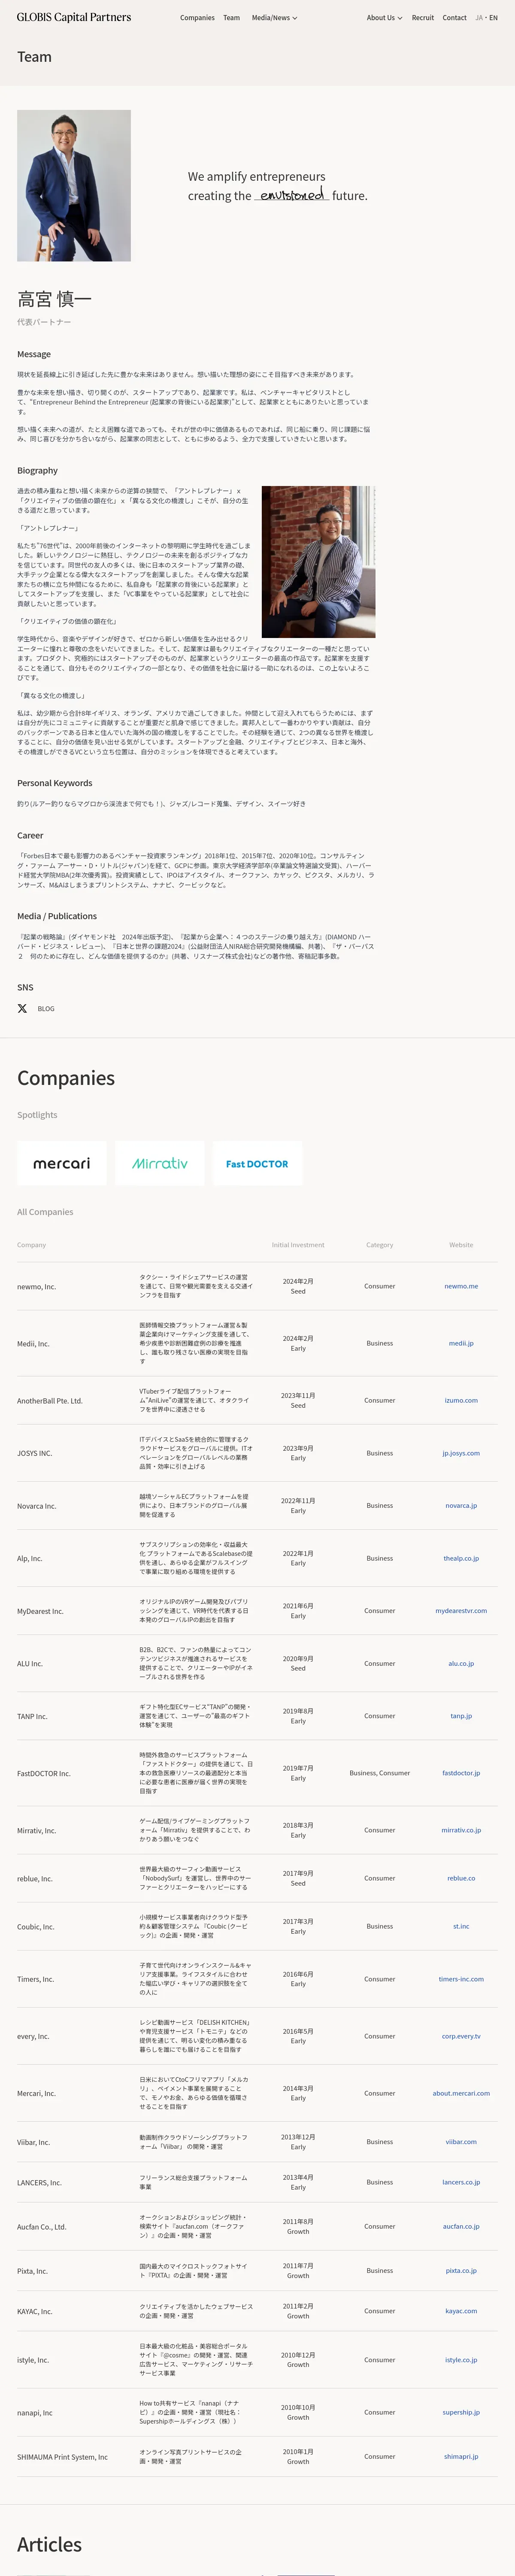This screenshot has width=515, height=2576.
Task: Visit the tanp.jp website link
Action: pyautogui.click(x=461, y=1716)
